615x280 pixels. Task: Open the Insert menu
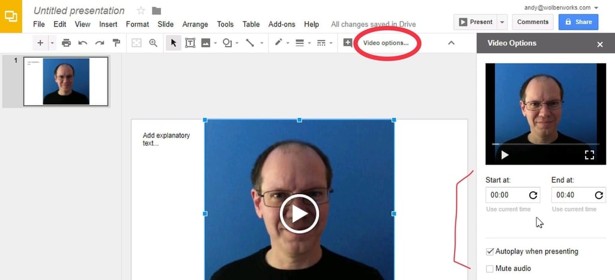point(108,24)
